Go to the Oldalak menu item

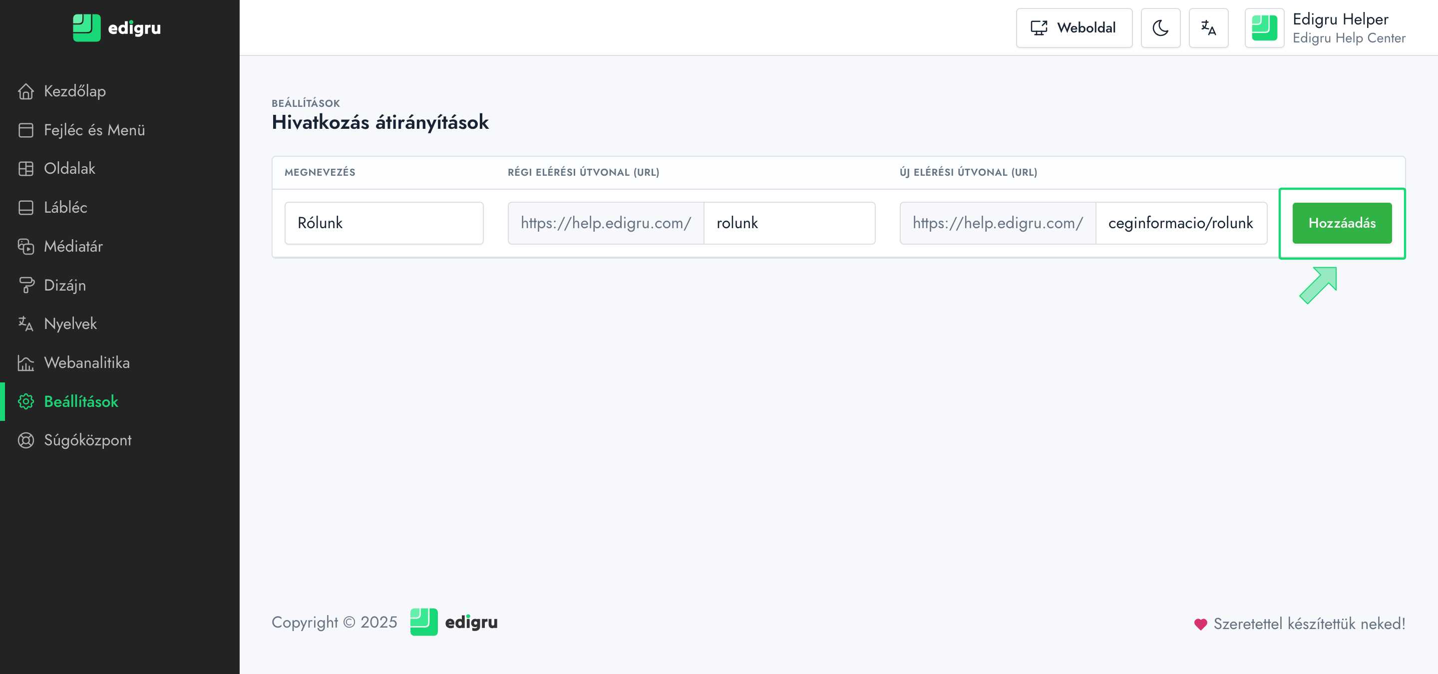point(69,169)
